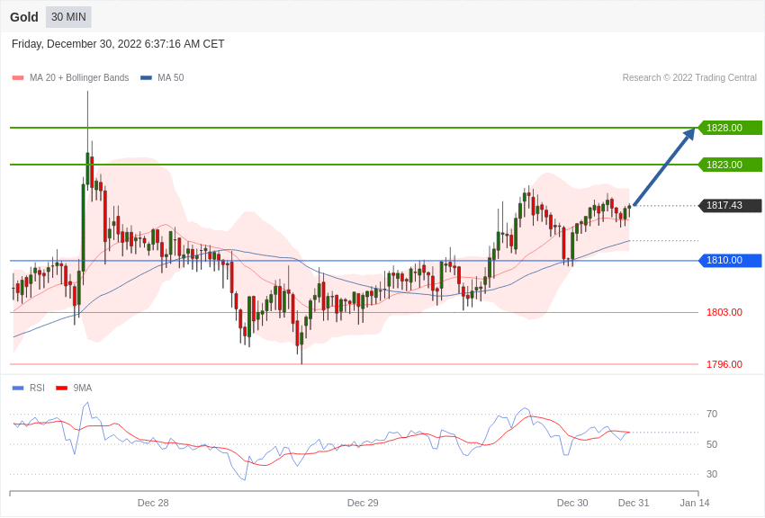
Task: Click the 9MA legend color swatch
Action: 62,388
